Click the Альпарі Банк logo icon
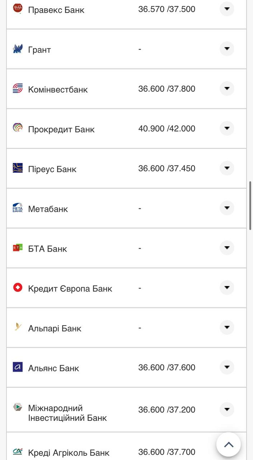 pos(18,327)
